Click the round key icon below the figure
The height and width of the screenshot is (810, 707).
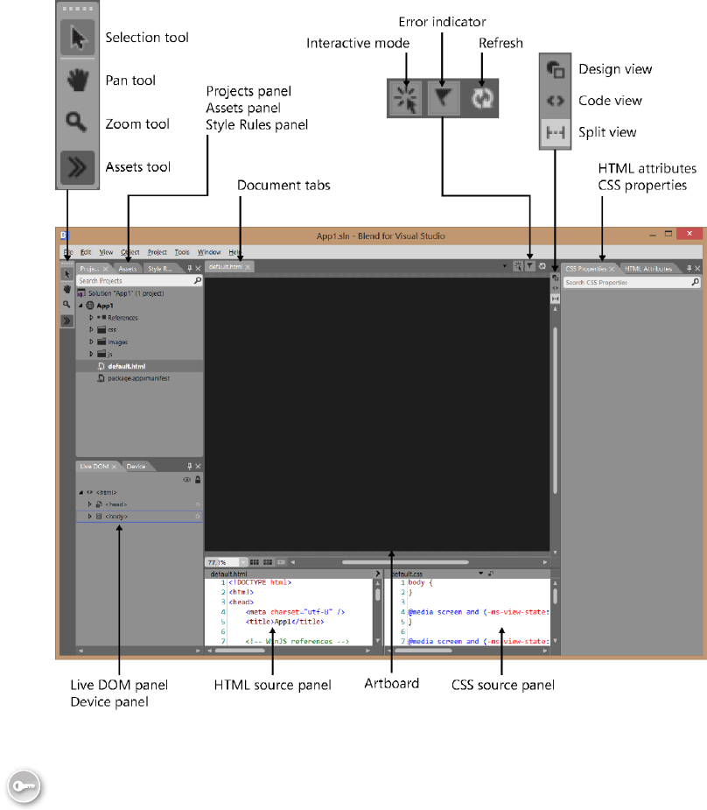24,786
